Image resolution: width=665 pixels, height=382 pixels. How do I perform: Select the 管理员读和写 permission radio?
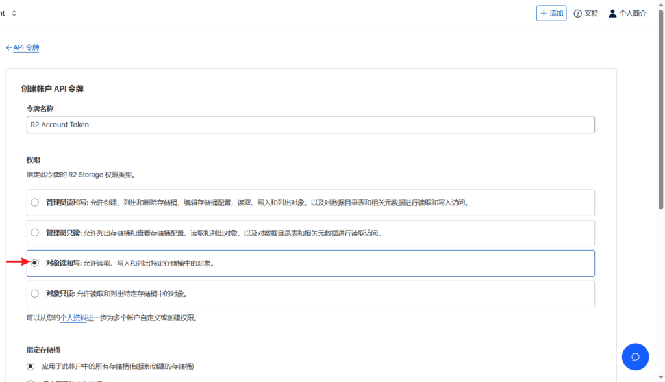pyautogui.click(x=35, y=203)
